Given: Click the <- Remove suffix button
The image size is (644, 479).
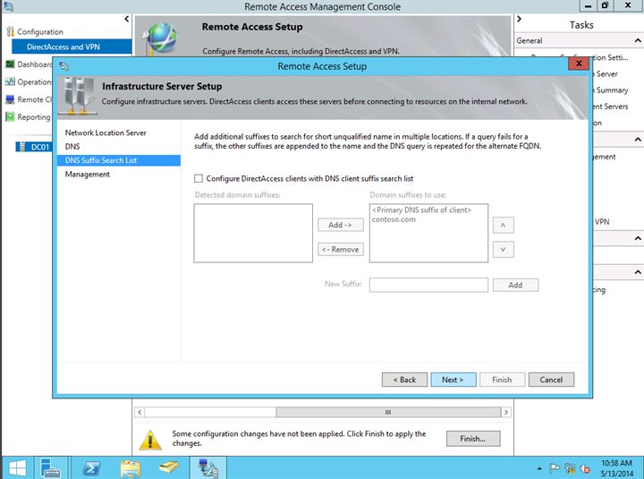Looking at the screenshot, I should coord(341,249).
